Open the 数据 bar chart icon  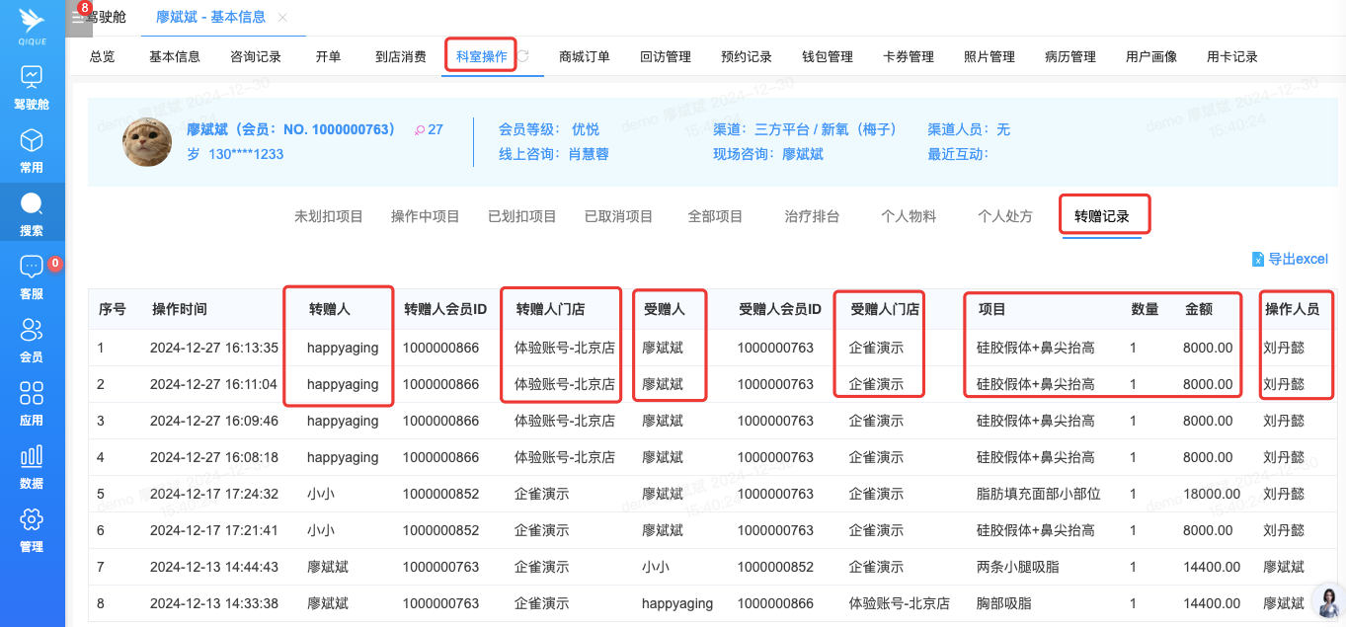32,456
